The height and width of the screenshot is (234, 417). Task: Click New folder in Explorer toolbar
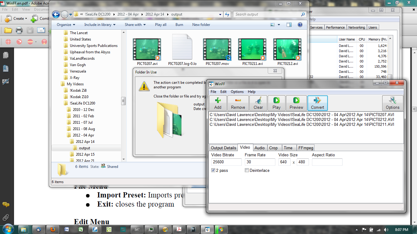pyautogui.click(x=201, y=25)
